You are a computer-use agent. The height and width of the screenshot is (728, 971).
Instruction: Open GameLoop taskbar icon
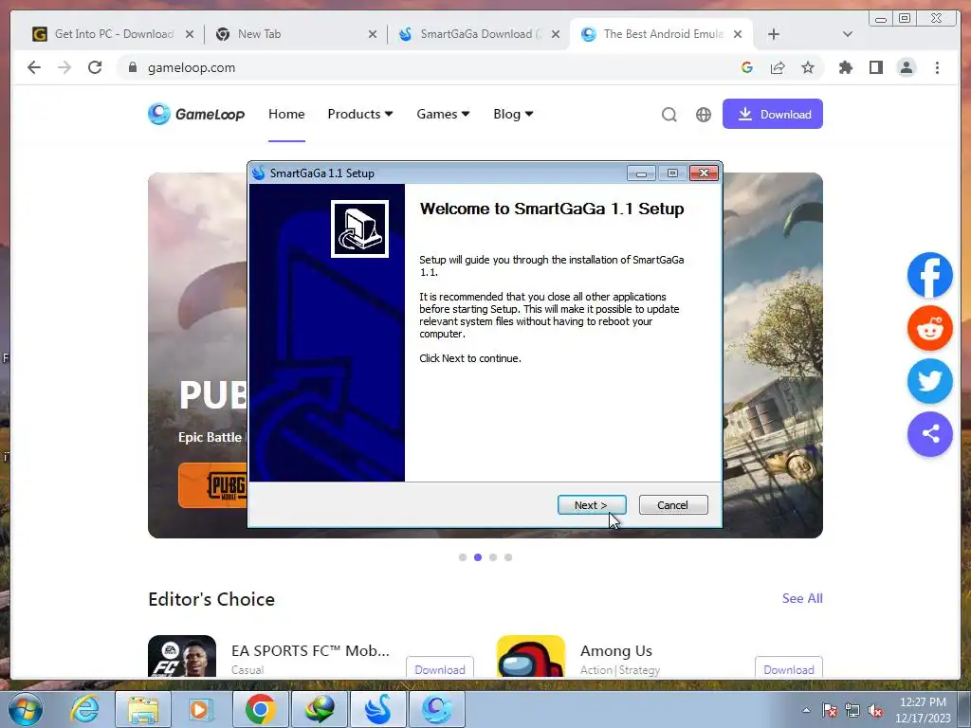pyautogui.click(x=436, y=709)
